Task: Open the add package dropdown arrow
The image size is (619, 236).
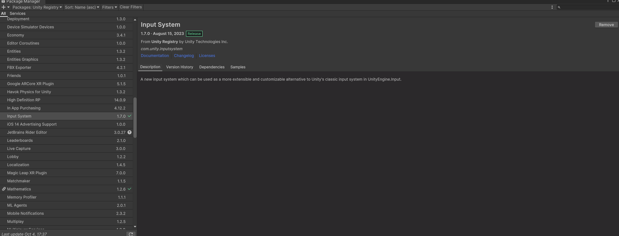Action: (x=8, y=7)
